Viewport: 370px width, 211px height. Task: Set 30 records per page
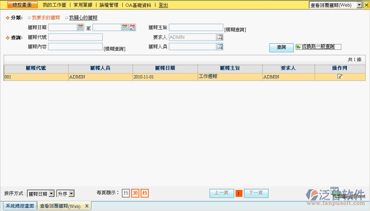pos(135,193)
